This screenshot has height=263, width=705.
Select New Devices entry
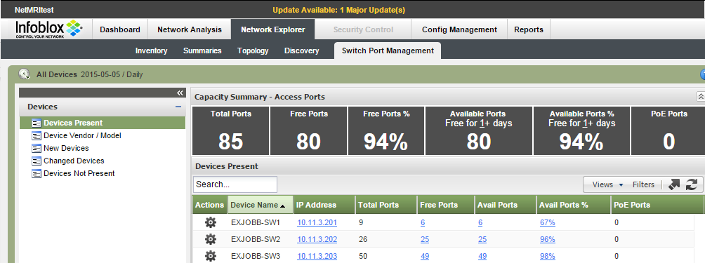(x=66, y=148)
